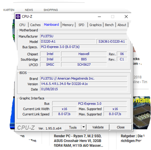Switch to the Caches tab
The width and height of the screenshot is (151, 150).
pos(35,25)
